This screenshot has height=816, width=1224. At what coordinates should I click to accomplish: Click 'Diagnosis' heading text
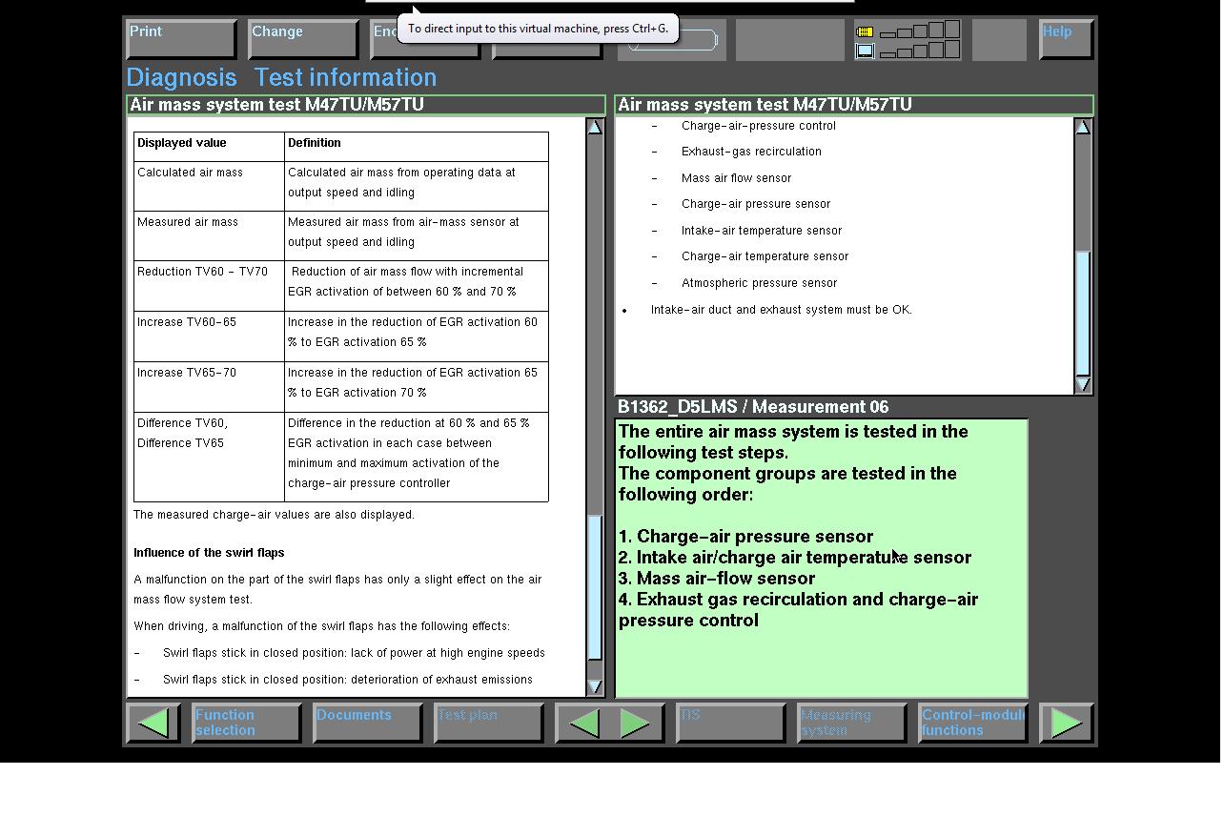(x=181, y=78)
